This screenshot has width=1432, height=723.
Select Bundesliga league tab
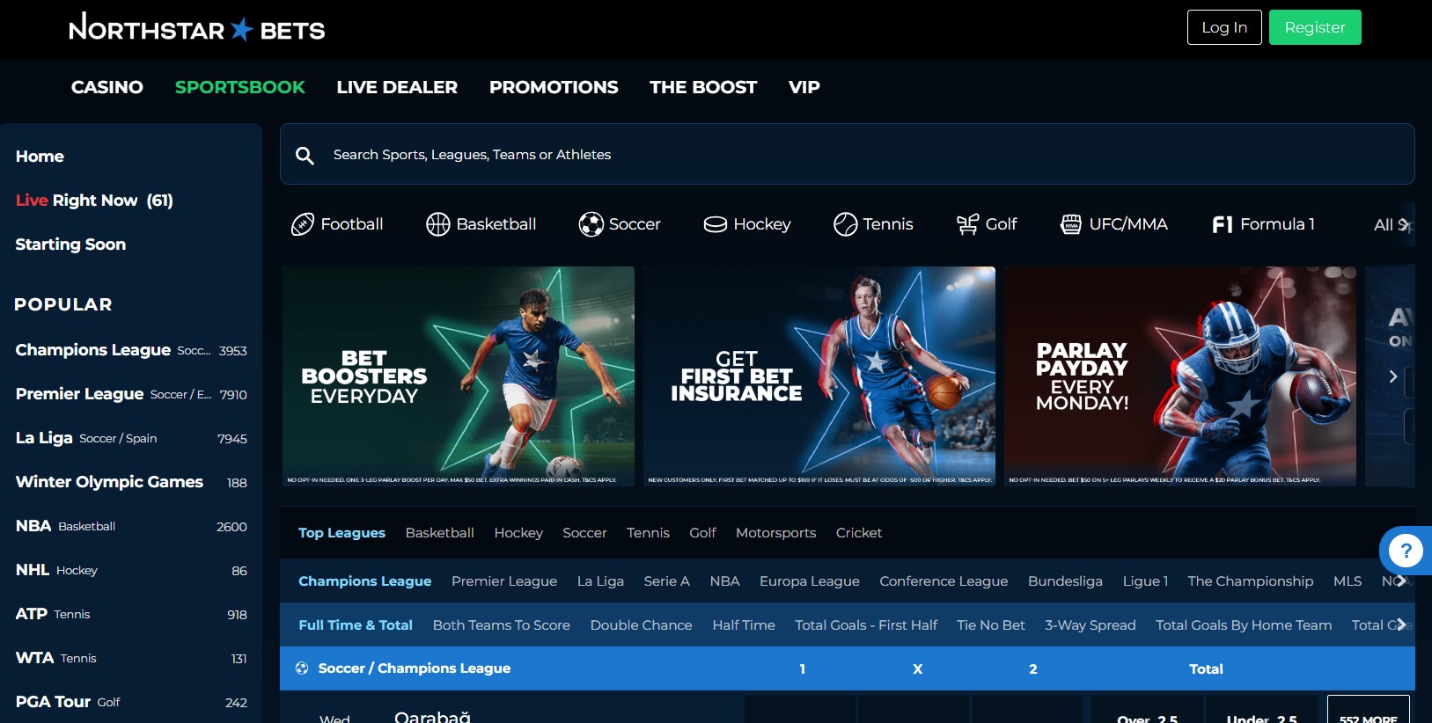pos(1065,581)
